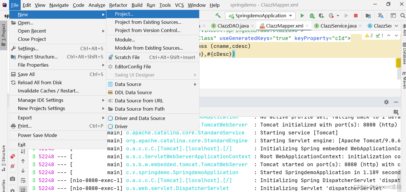The image size is (406, 192).
Task: Open Search Everywhere magnifier icon
Action: tap(403, 16)
